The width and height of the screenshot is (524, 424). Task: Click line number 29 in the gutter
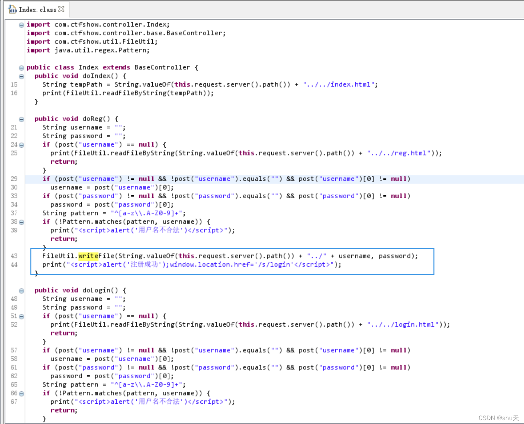coord(14,179)
